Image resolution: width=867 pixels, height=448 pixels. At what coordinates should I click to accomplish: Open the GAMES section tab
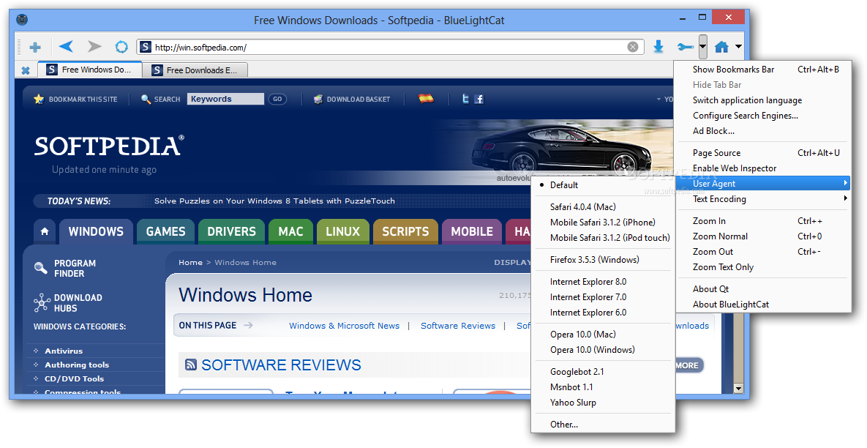pos(166,232)
